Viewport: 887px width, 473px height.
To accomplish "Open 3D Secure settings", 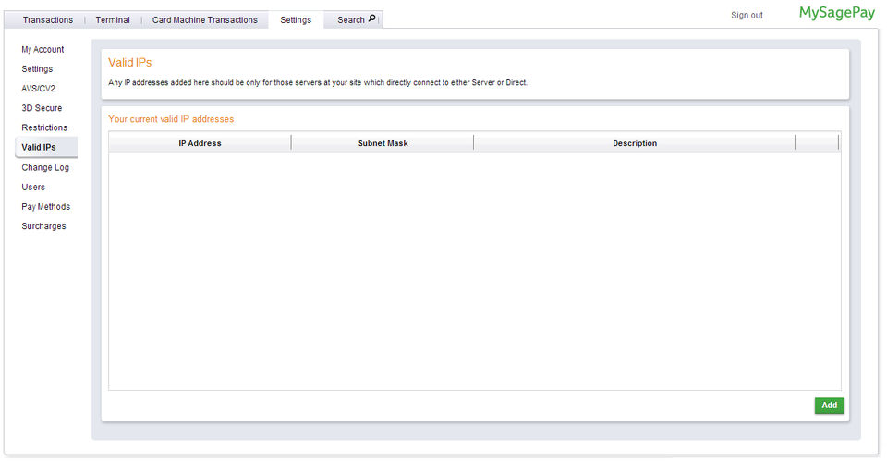I will (x=42, y=108).
